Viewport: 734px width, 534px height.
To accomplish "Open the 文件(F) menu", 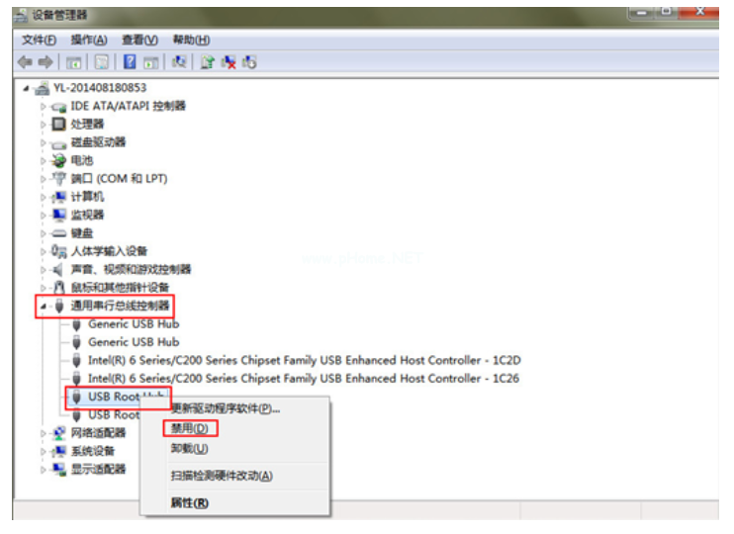I will coord(40,40).
